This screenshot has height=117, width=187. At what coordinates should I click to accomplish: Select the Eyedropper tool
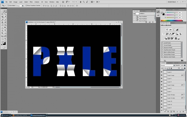coord(5,17)
